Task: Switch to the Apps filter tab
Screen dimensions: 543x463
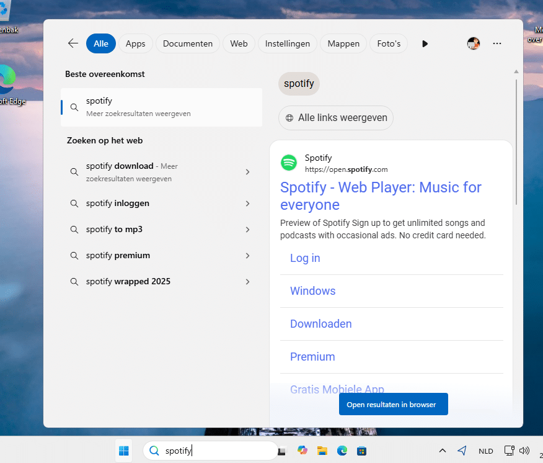Action: coord(136,43)
